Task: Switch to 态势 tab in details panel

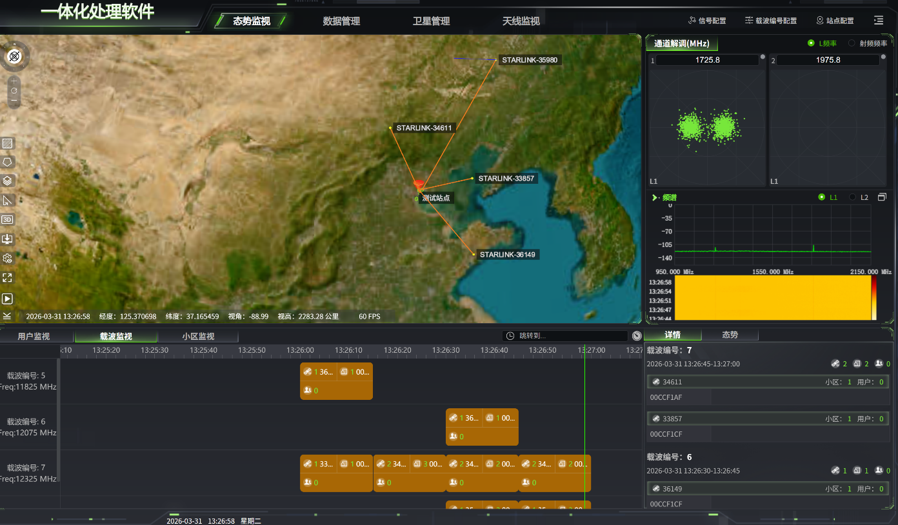Action: pos(730,335)
